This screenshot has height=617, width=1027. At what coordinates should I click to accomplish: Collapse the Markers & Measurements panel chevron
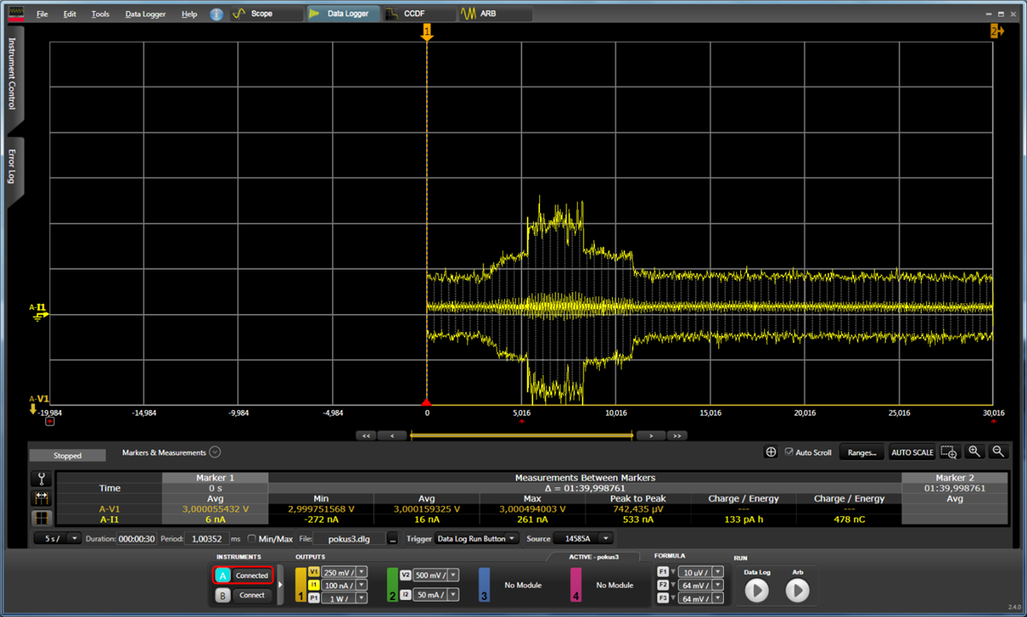215,453
